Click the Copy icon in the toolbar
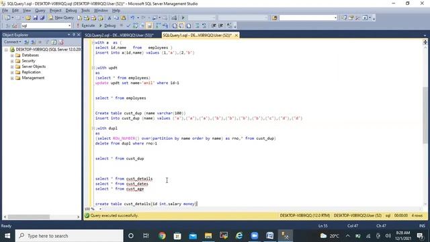430x242 pixels. click(x=116, y=18)
